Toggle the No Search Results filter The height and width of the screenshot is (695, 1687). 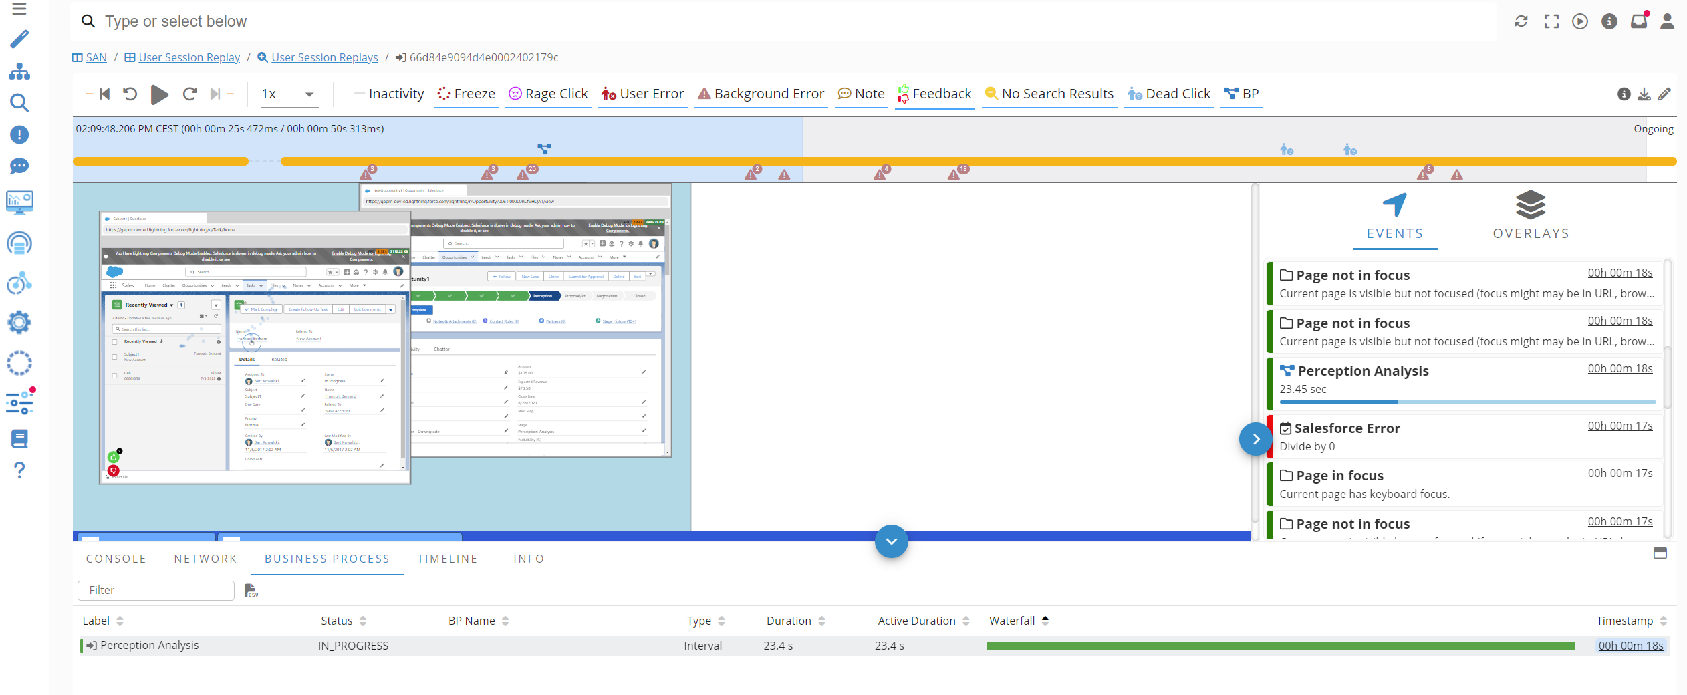[1049, 94]
